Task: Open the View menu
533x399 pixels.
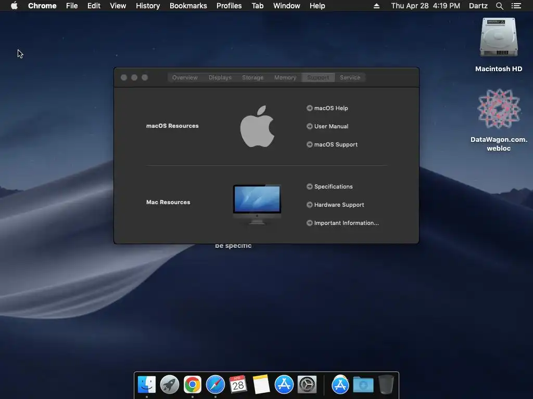Action: (x=118, y=6)
